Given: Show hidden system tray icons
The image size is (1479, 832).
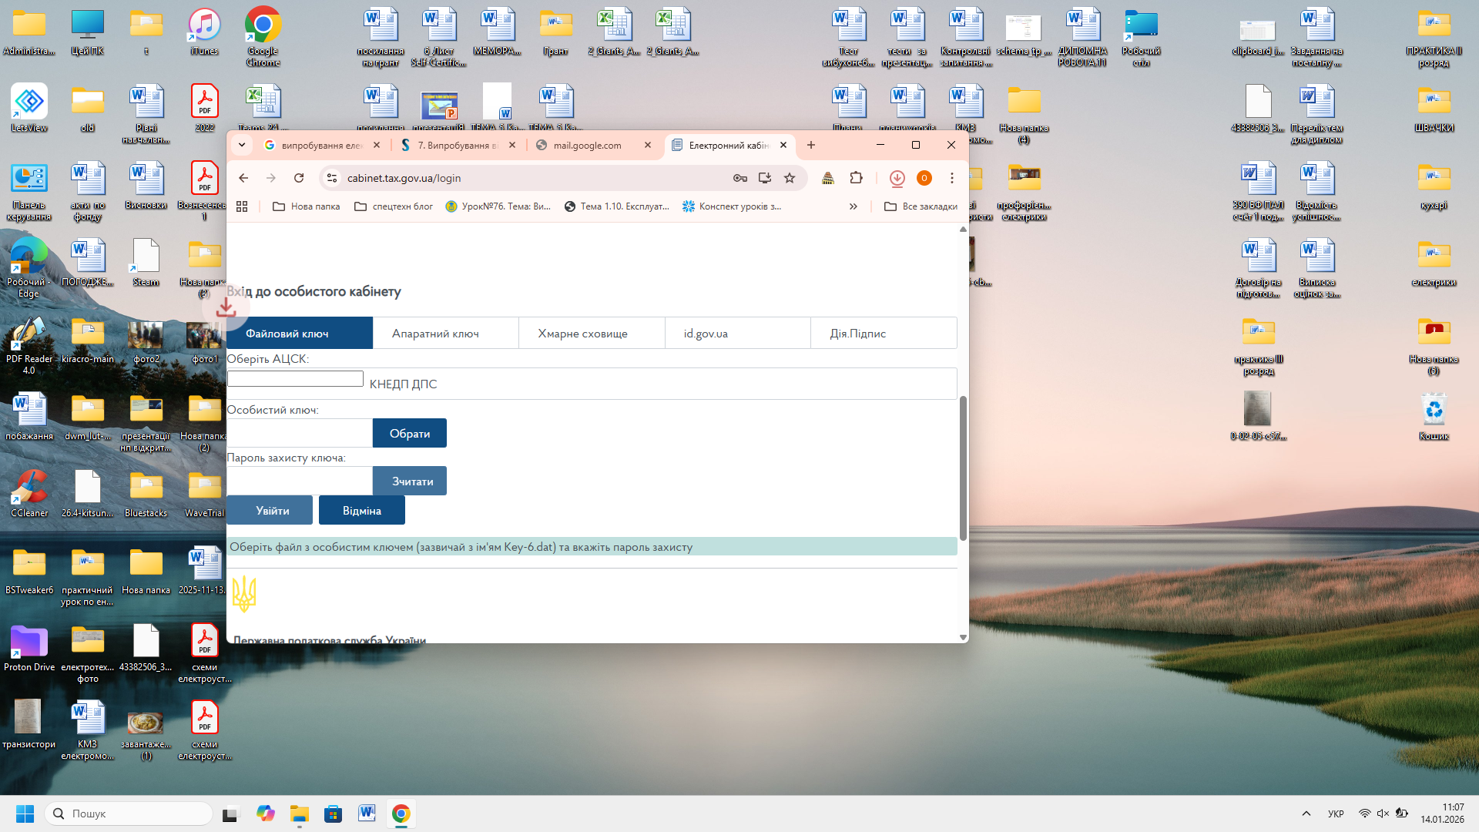Looking at the screenshot, I should coord(1306,814).
